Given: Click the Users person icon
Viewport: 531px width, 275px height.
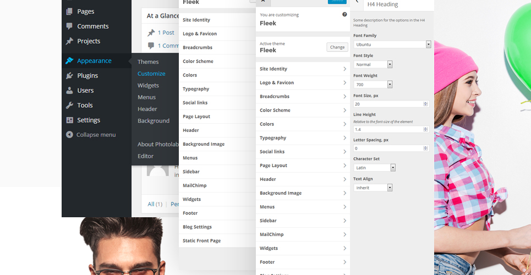Looking at the screenshot, I should click(x=69, y=90).
